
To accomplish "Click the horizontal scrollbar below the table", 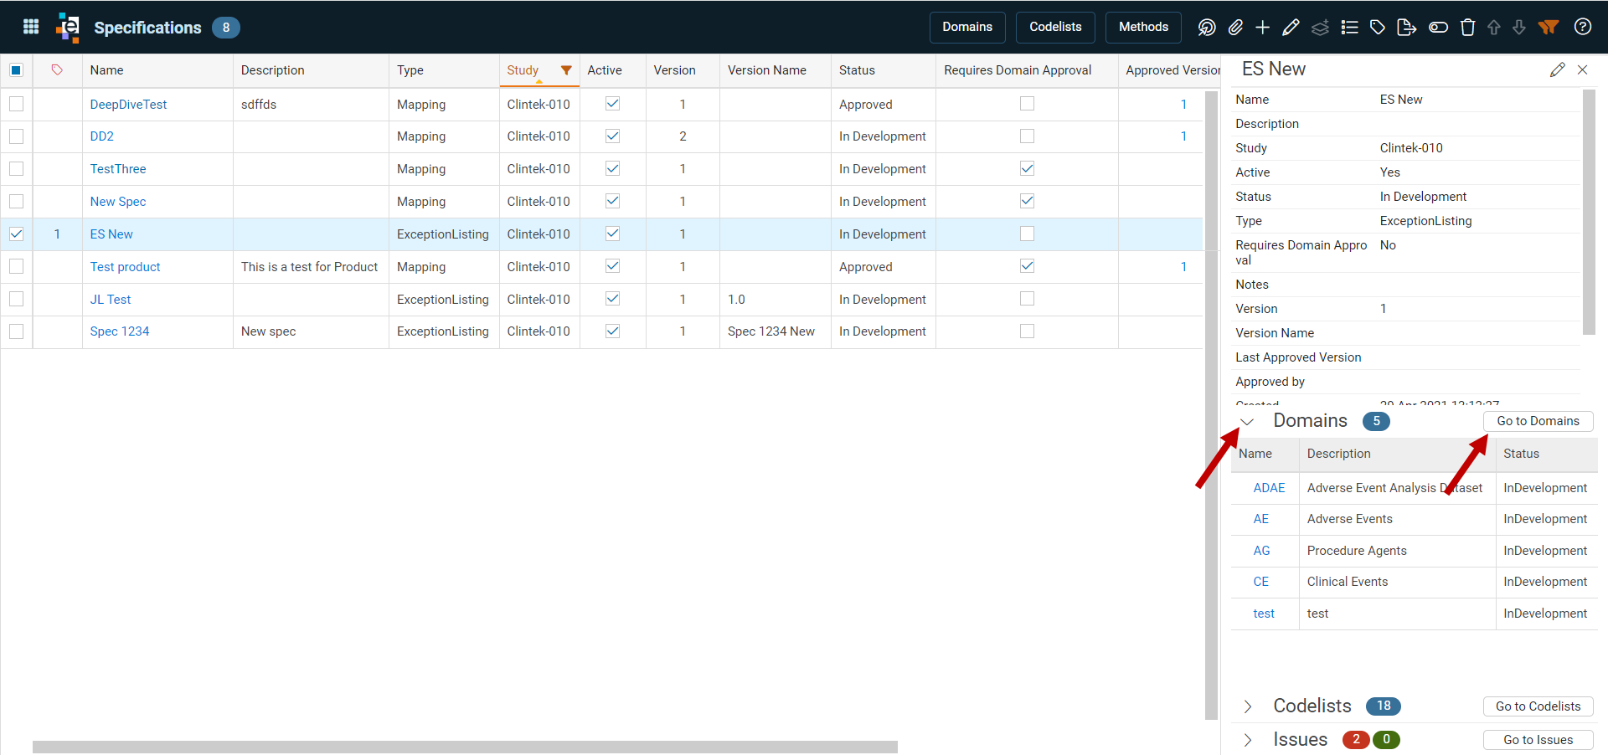I will [465, 747].
